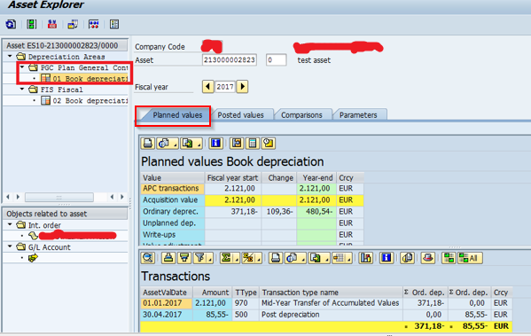531x336 pixels.
Task: Click the graphic chart icon in Transactions toolbar
Action: (366, 258)
